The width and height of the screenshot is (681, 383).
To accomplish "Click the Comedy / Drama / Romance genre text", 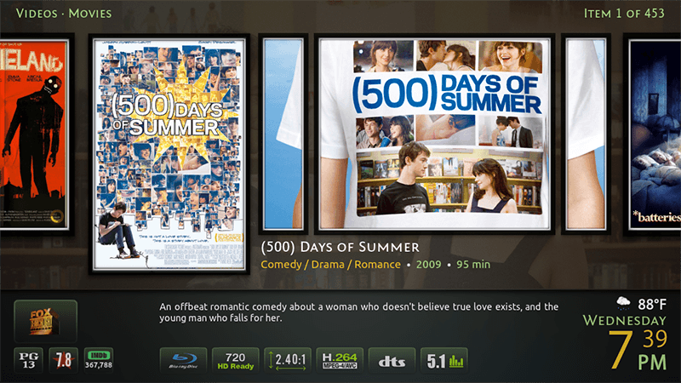I will tap(330, 265).
